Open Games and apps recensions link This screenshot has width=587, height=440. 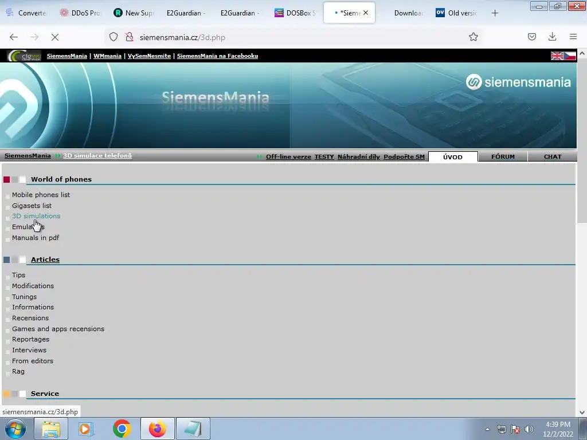58,329
